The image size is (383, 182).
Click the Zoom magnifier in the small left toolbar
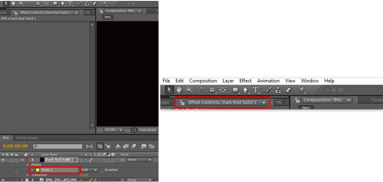(x=21, y=3)
